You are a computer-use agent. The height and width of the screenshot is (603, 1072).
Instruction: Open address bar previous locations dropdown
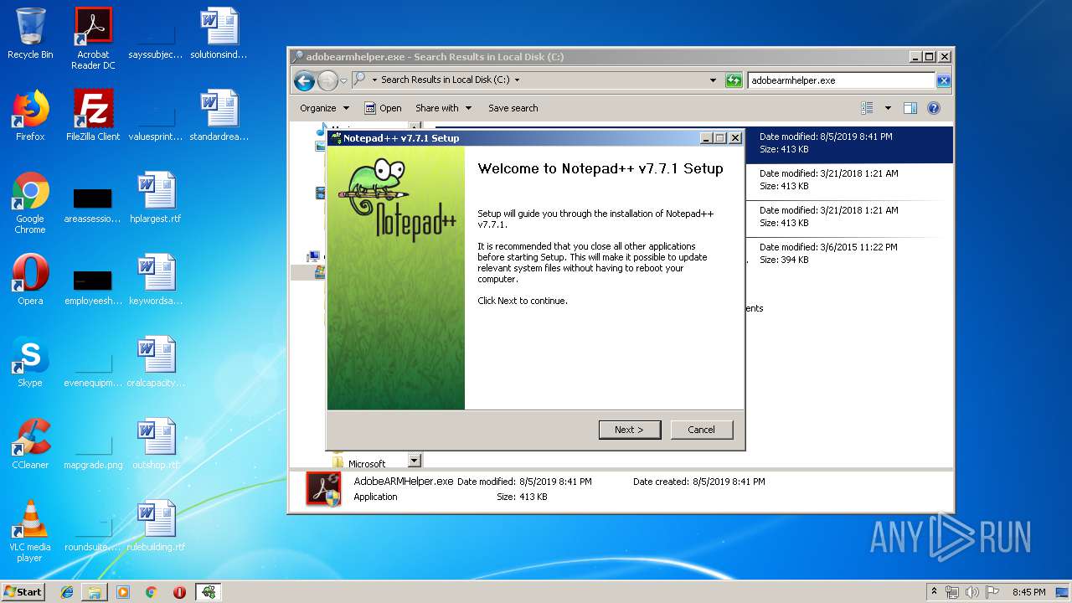coord(713,80)
